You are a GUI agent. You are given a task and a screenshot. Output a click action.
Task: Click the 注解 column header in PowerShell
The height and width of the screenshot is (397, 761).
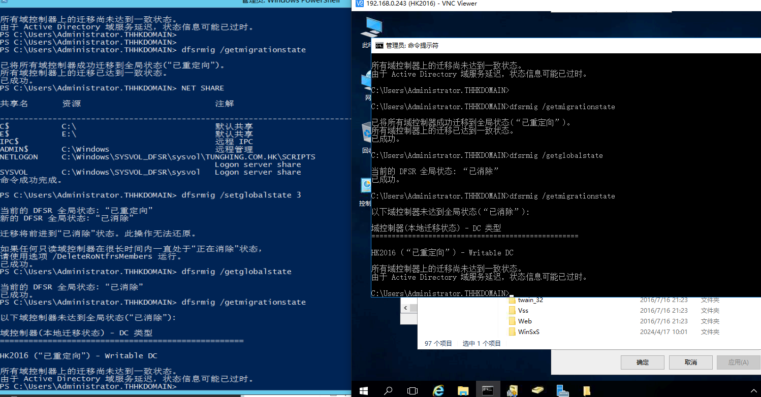225,103
